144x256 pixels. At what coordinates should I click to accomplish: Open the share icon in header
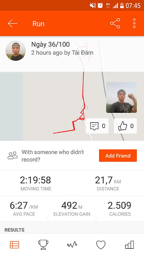(x=115, y=23)
